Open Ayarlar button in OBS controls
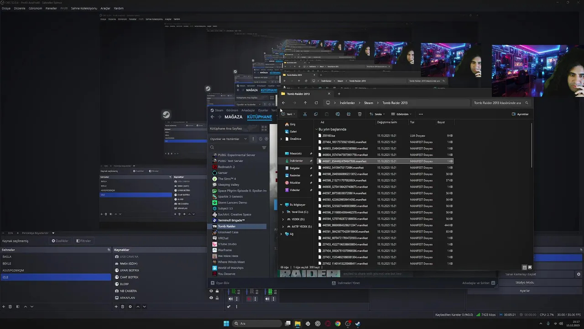Image resolution: width=584 pixels, height=329 pixels. [525, 291]
